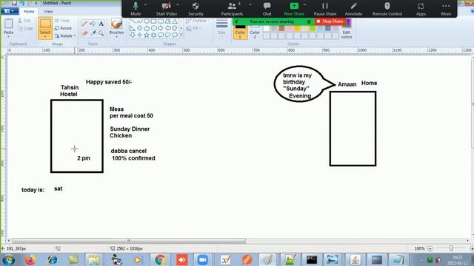Pause Share in Zoom toolbar
This screenshot has height=266, width=474.
pyautogui.click(x=325, y=9)
